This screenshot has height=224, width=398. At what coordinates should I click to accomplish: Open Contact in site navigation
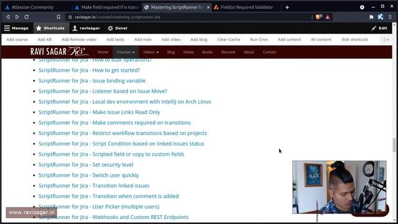pyautogui.click(x=269, y=52)
